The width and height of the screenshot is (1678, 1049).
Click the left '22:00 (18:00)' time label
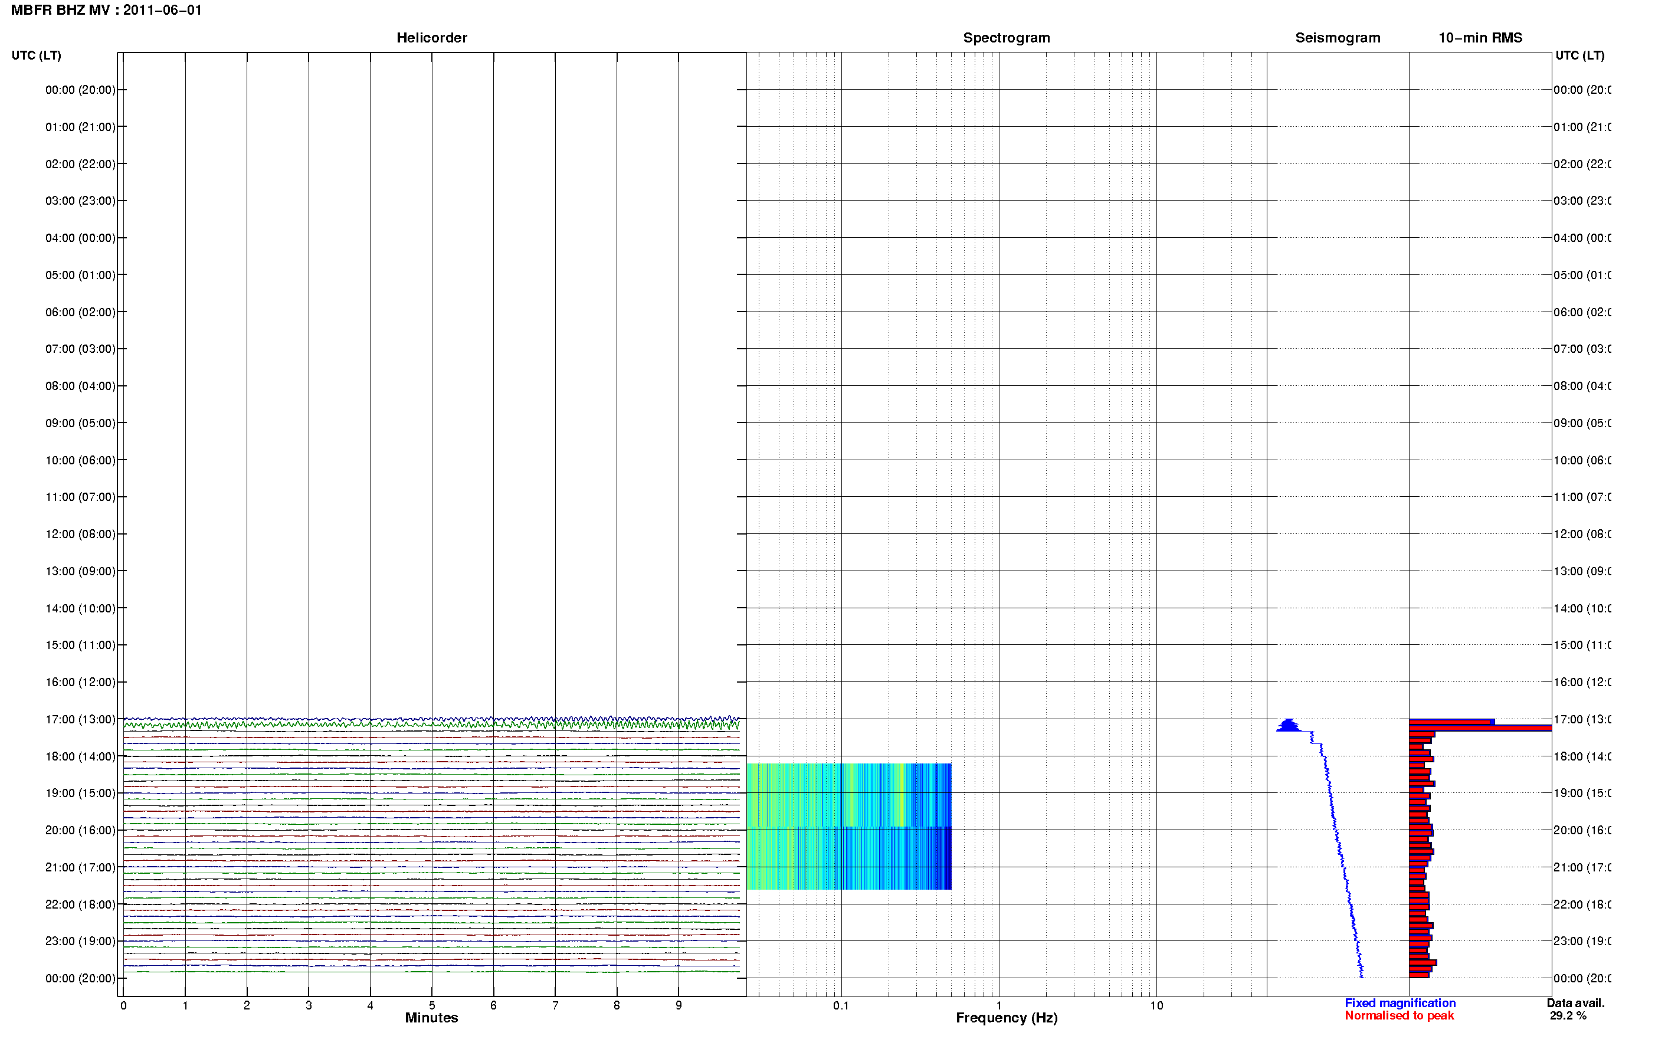point(80,904)
